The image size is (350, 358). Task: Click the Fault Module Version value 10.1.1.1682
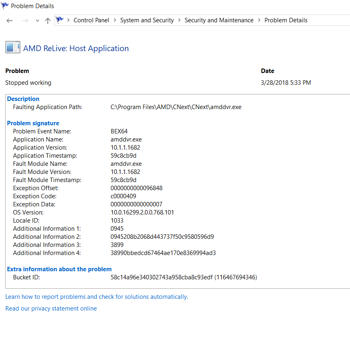[125, 172]
